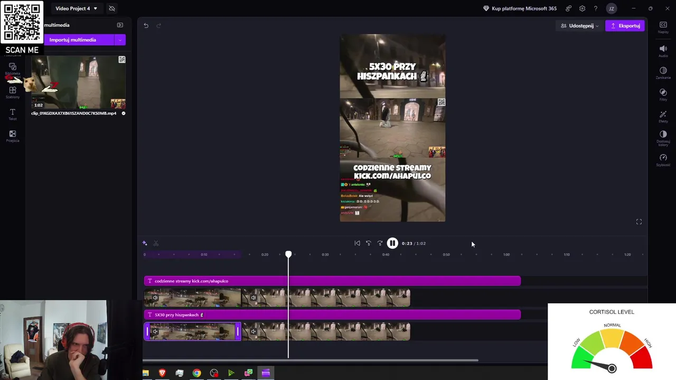Screen dimensions: 676x380
Task: Mute the first clip on upper video track
Action: 155,298
